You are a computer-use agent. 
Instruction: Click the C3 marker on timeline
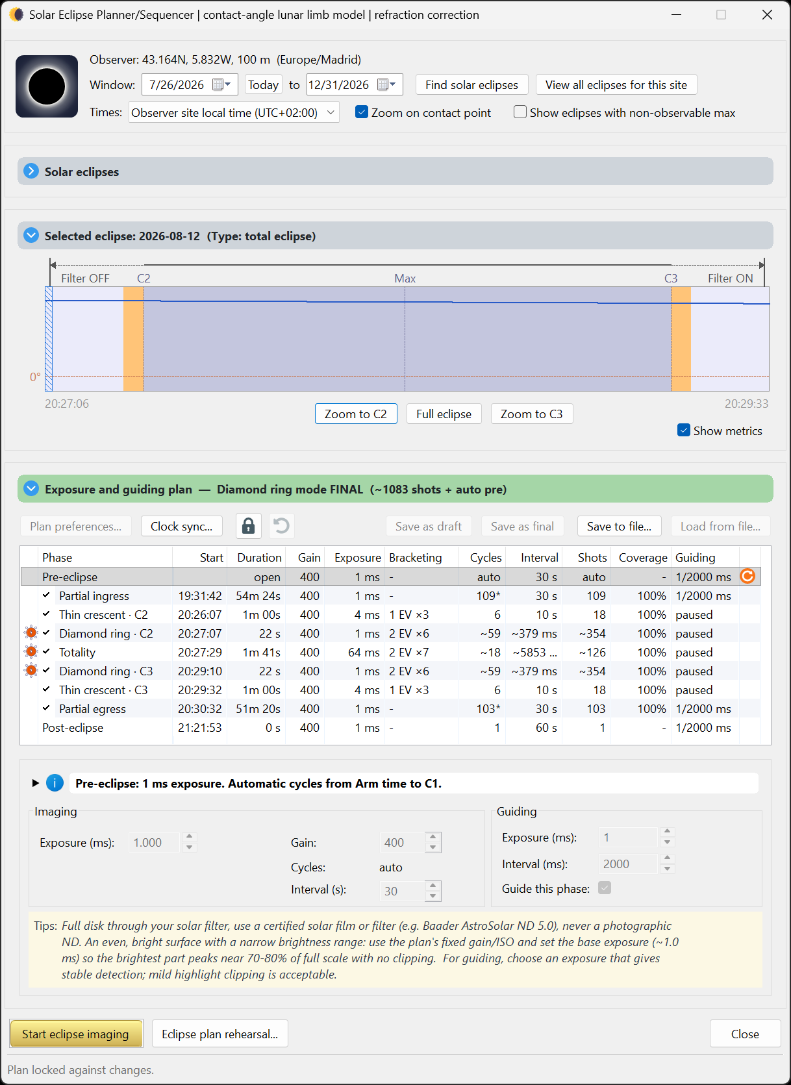671,278
